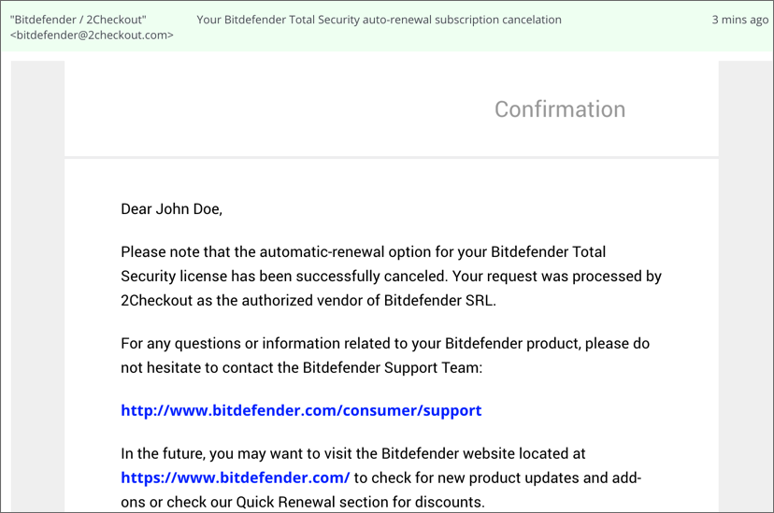This screenshot has width=774, height=513.
Task: Click the "3 mins ago" timestamp
Action: click(740, 20)
